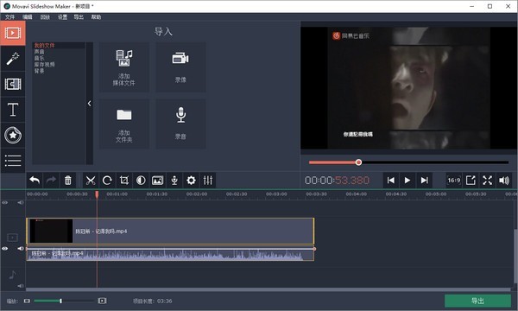The width and height of the screenshot is (518, 311).
Task: Open the Stickers star tab
Action: click(x=13, y=135)
